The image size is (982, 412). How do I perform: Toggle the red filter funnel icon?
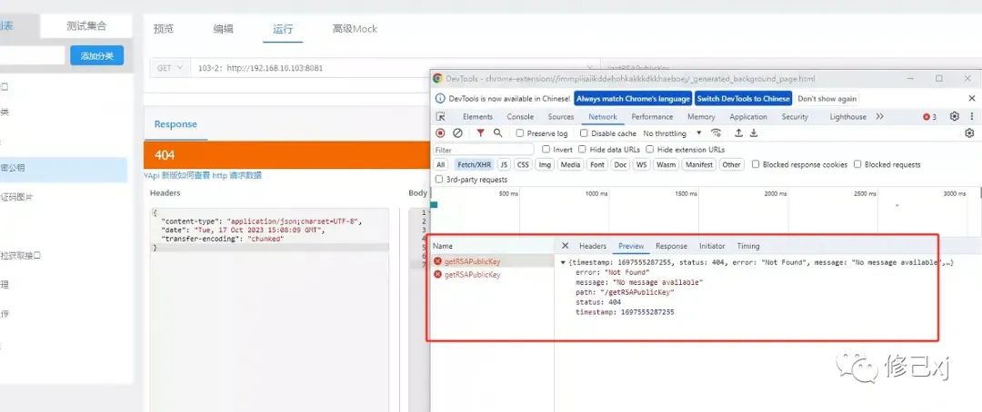coord(480,133)
